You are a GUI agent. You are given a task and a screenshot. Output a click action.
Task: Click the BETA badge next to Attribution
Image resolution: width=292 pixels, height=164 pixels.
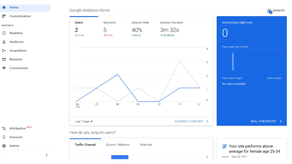click(29, 127)
